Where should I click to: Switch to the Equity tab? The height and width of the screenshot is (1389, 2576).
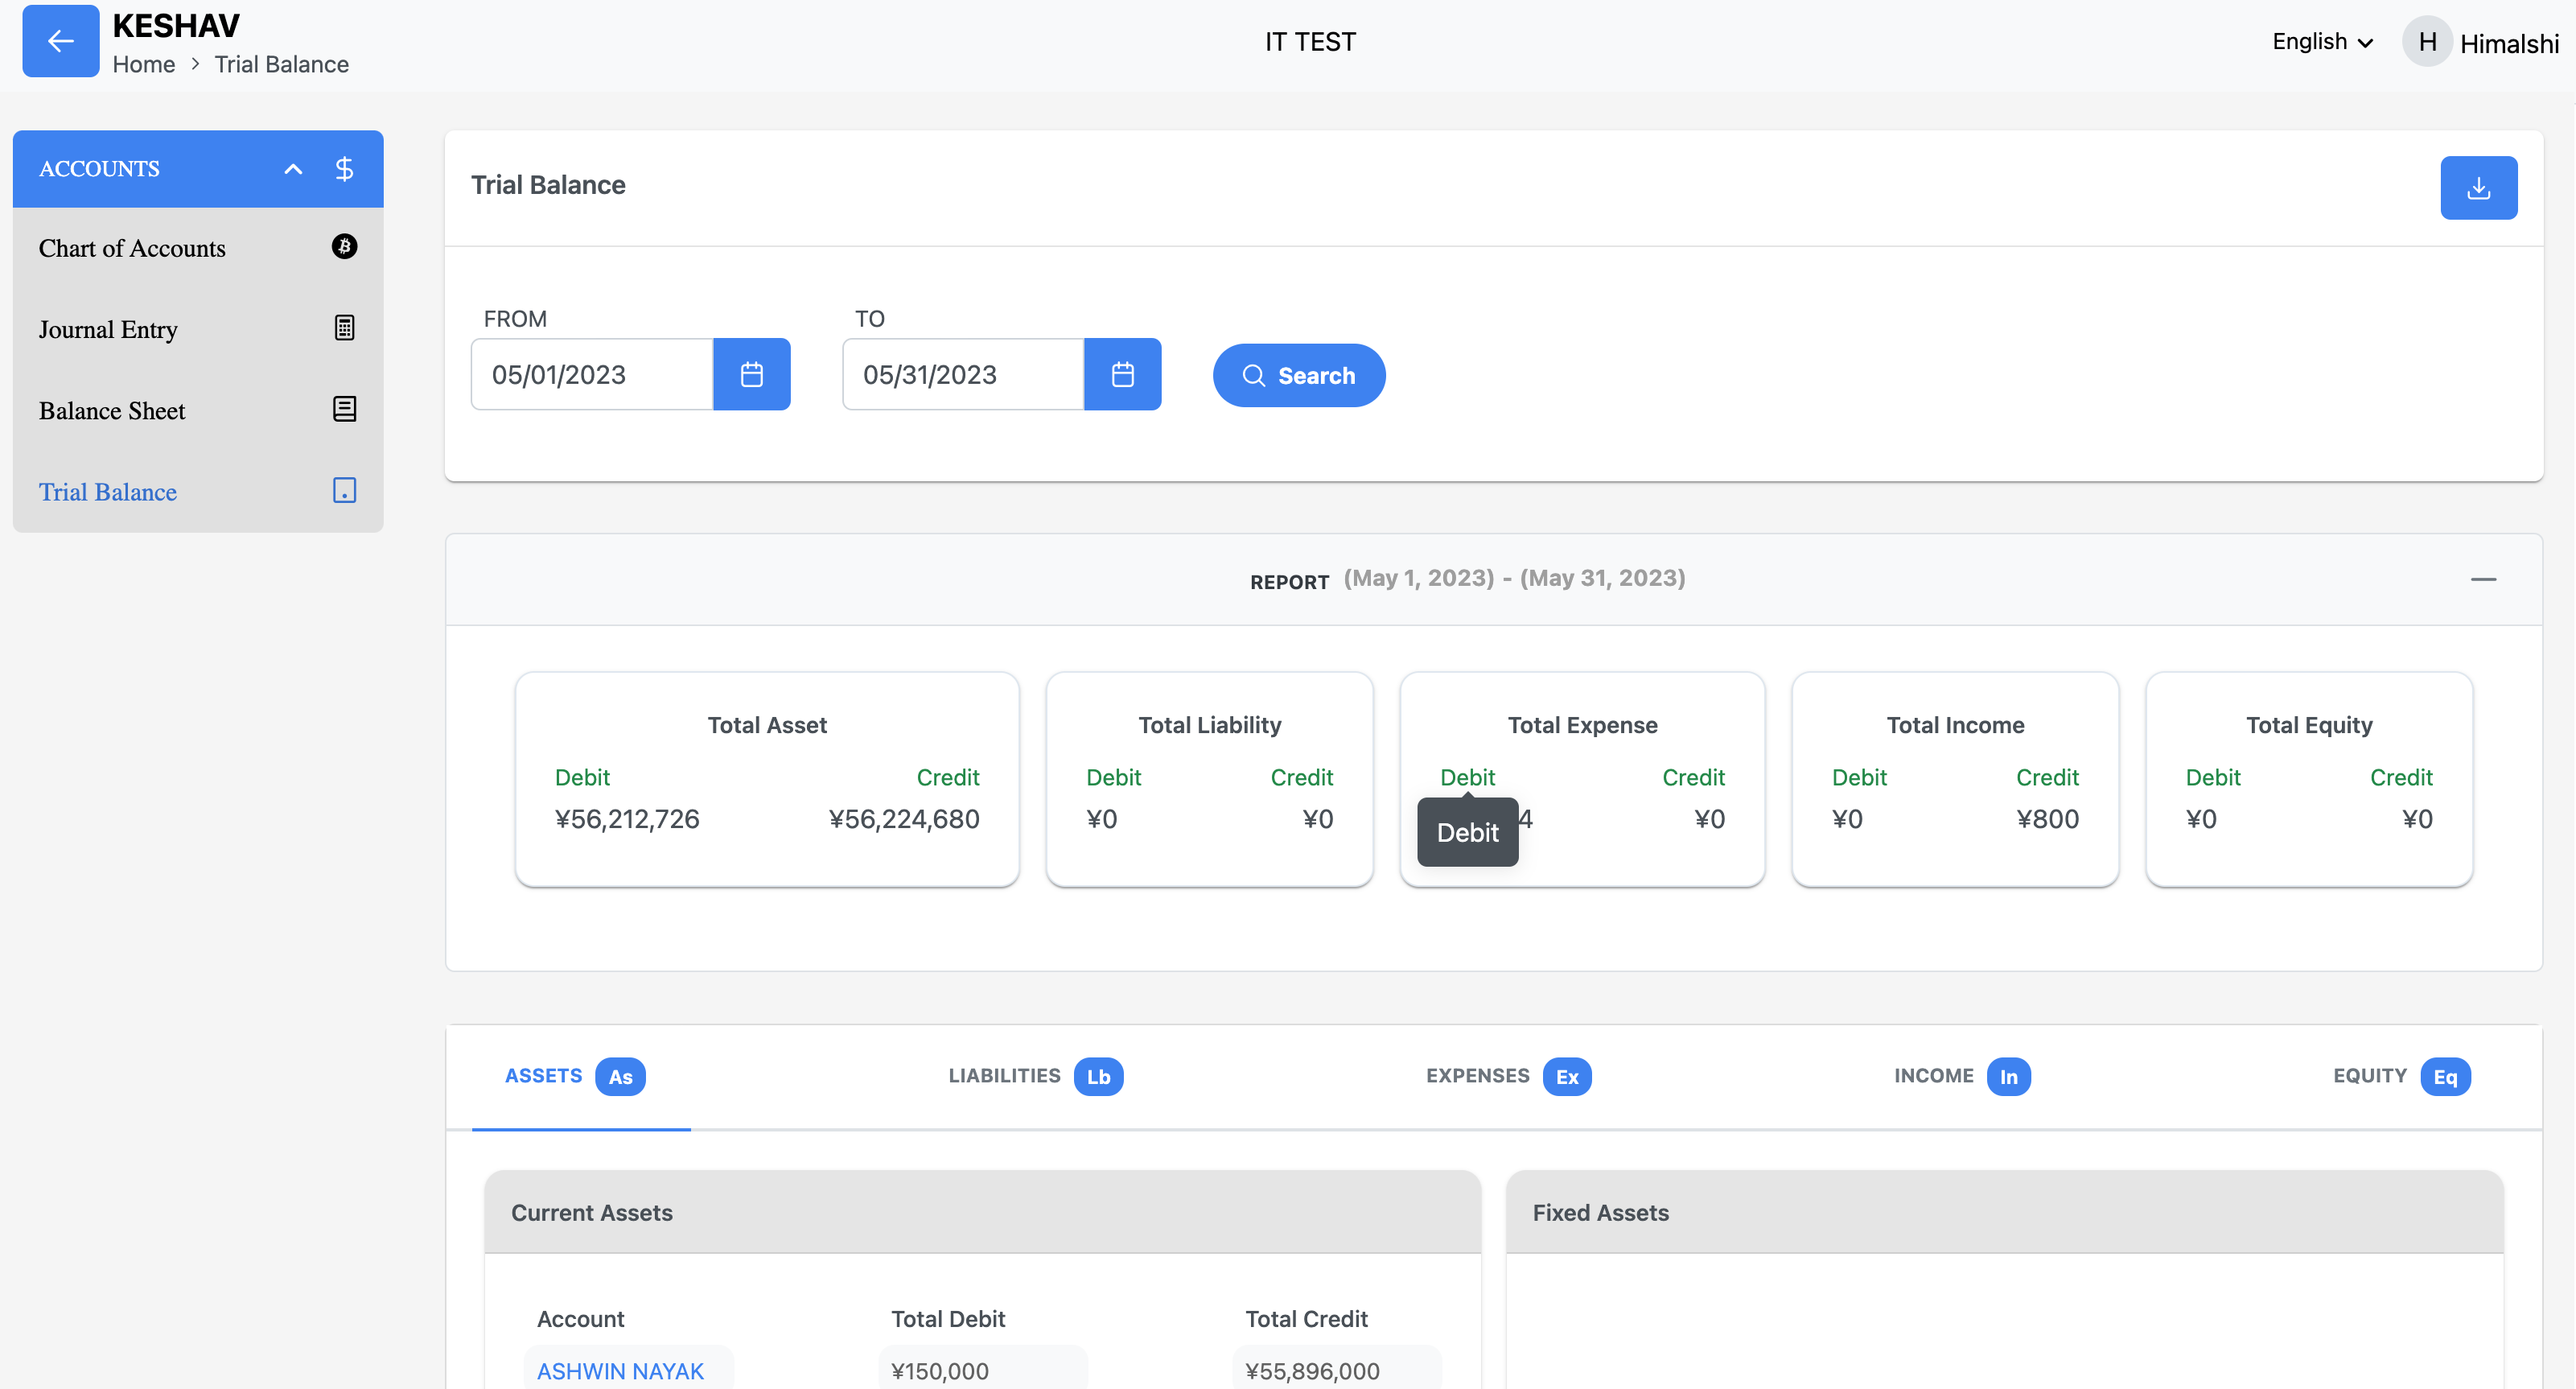(2402, 1077)
